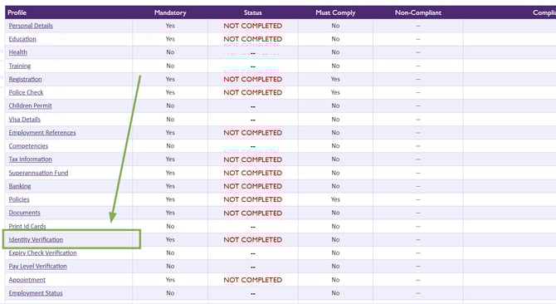Open the Documents link
This screenshot has width=556, height=304.
click(x=24, y=213)
